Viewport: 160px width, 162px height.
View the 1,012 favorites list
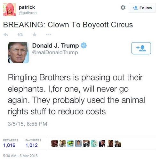pyautogui.click(x=33, y=143)
